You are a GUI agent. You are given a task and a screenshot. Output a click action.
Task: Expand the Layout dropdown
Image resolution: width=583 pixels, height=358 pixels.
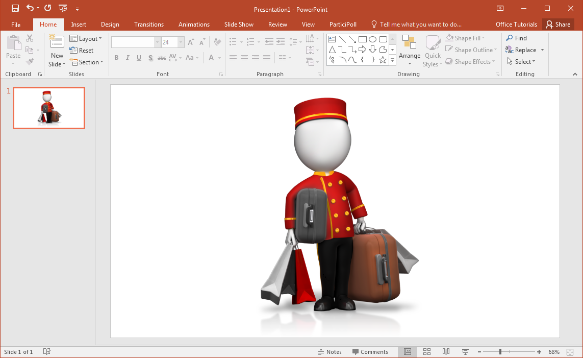click(x=86, y=39)
